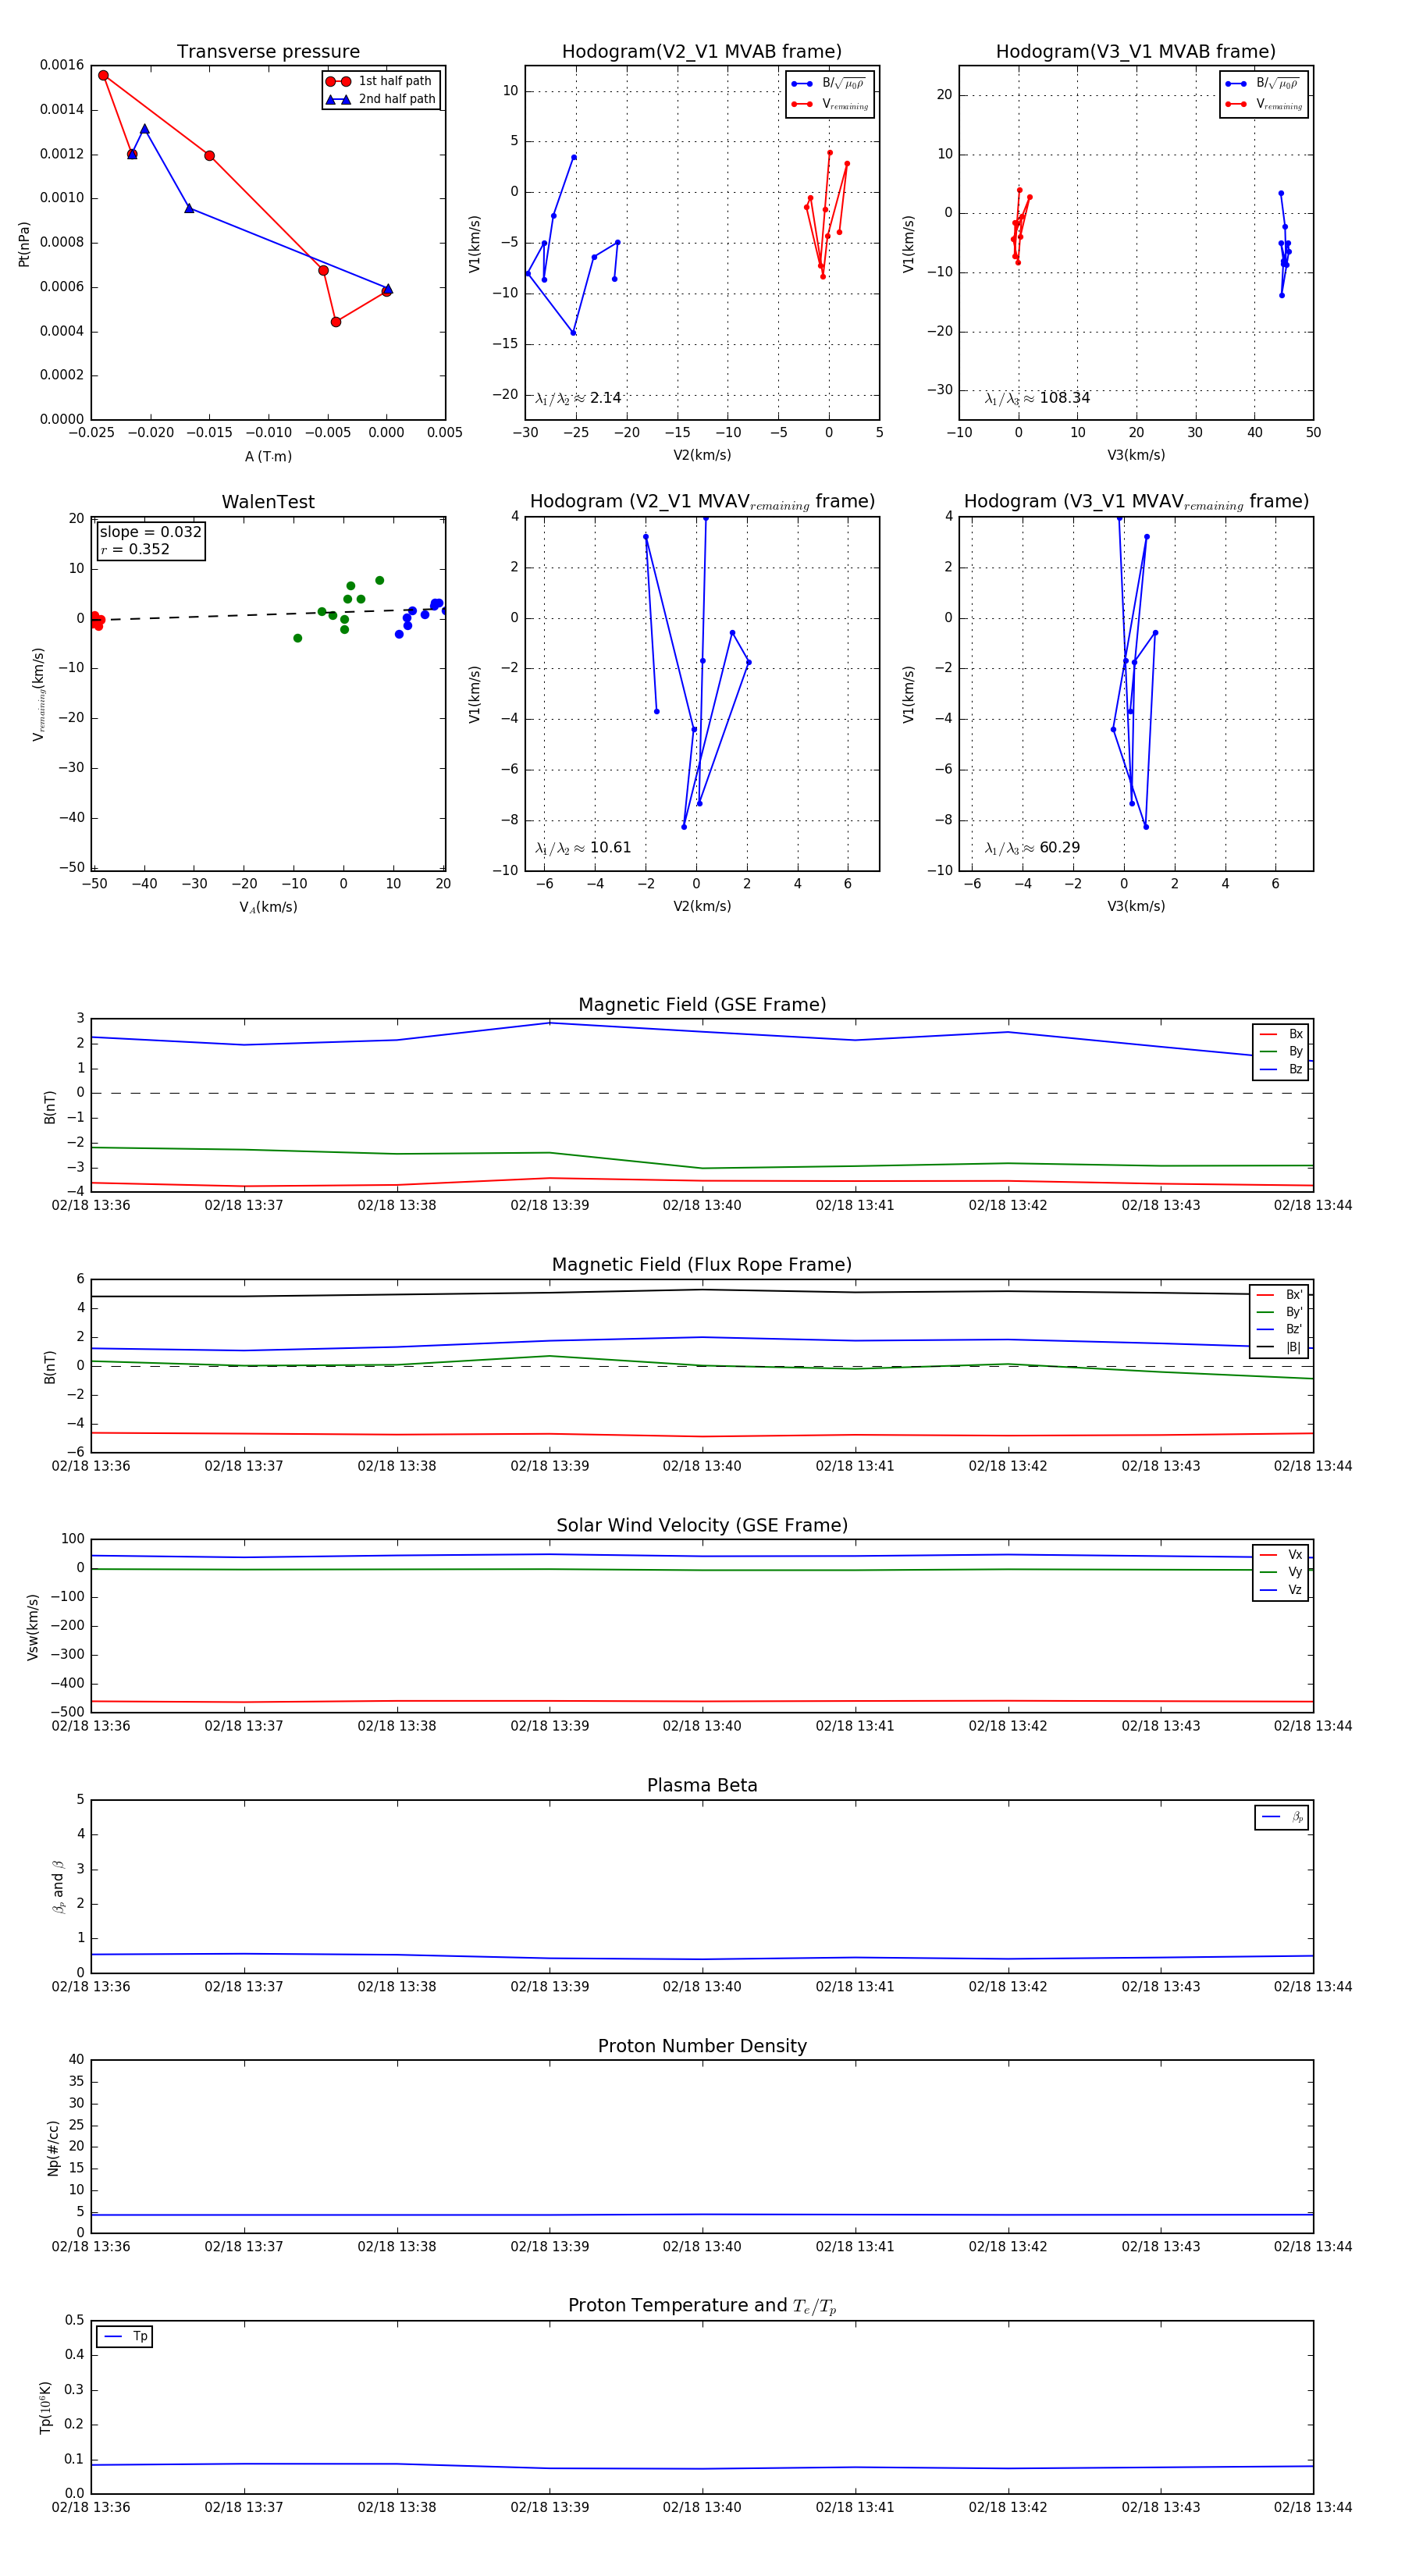Click the "Hodogram (V3_V1 MVAV remaining frame)" title
The width and height of the screenshot is (1405, 2576).
(1136, 502)
